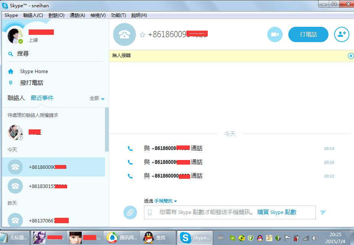Click the 待處理的聯絡人授權請求 heading
The height and width of the screenshot is (245, 354).
(33, 115)
